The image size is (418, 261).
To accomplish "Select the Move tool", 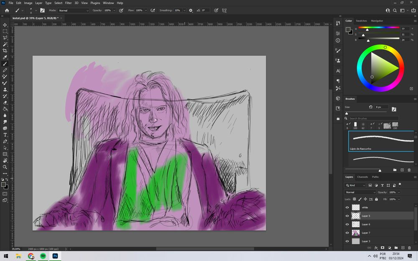I will tap(5, 25).
